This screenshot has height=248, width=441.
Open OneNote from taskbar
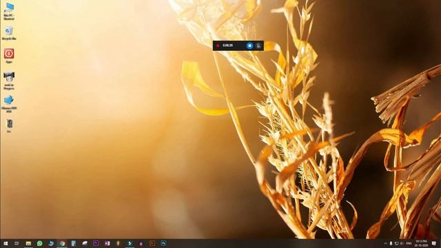(x=107, y=243)
